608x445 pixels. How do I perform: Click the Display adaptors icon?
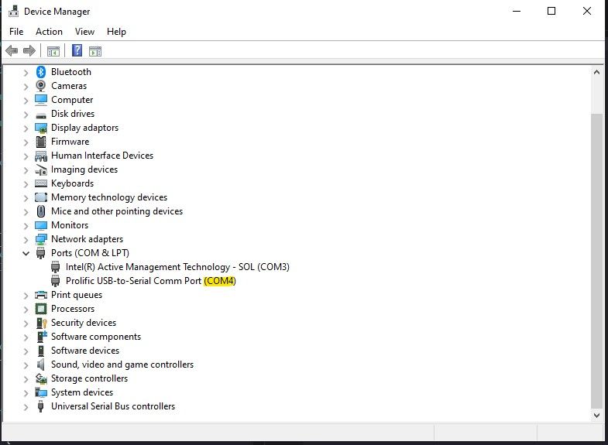(41, 128)
